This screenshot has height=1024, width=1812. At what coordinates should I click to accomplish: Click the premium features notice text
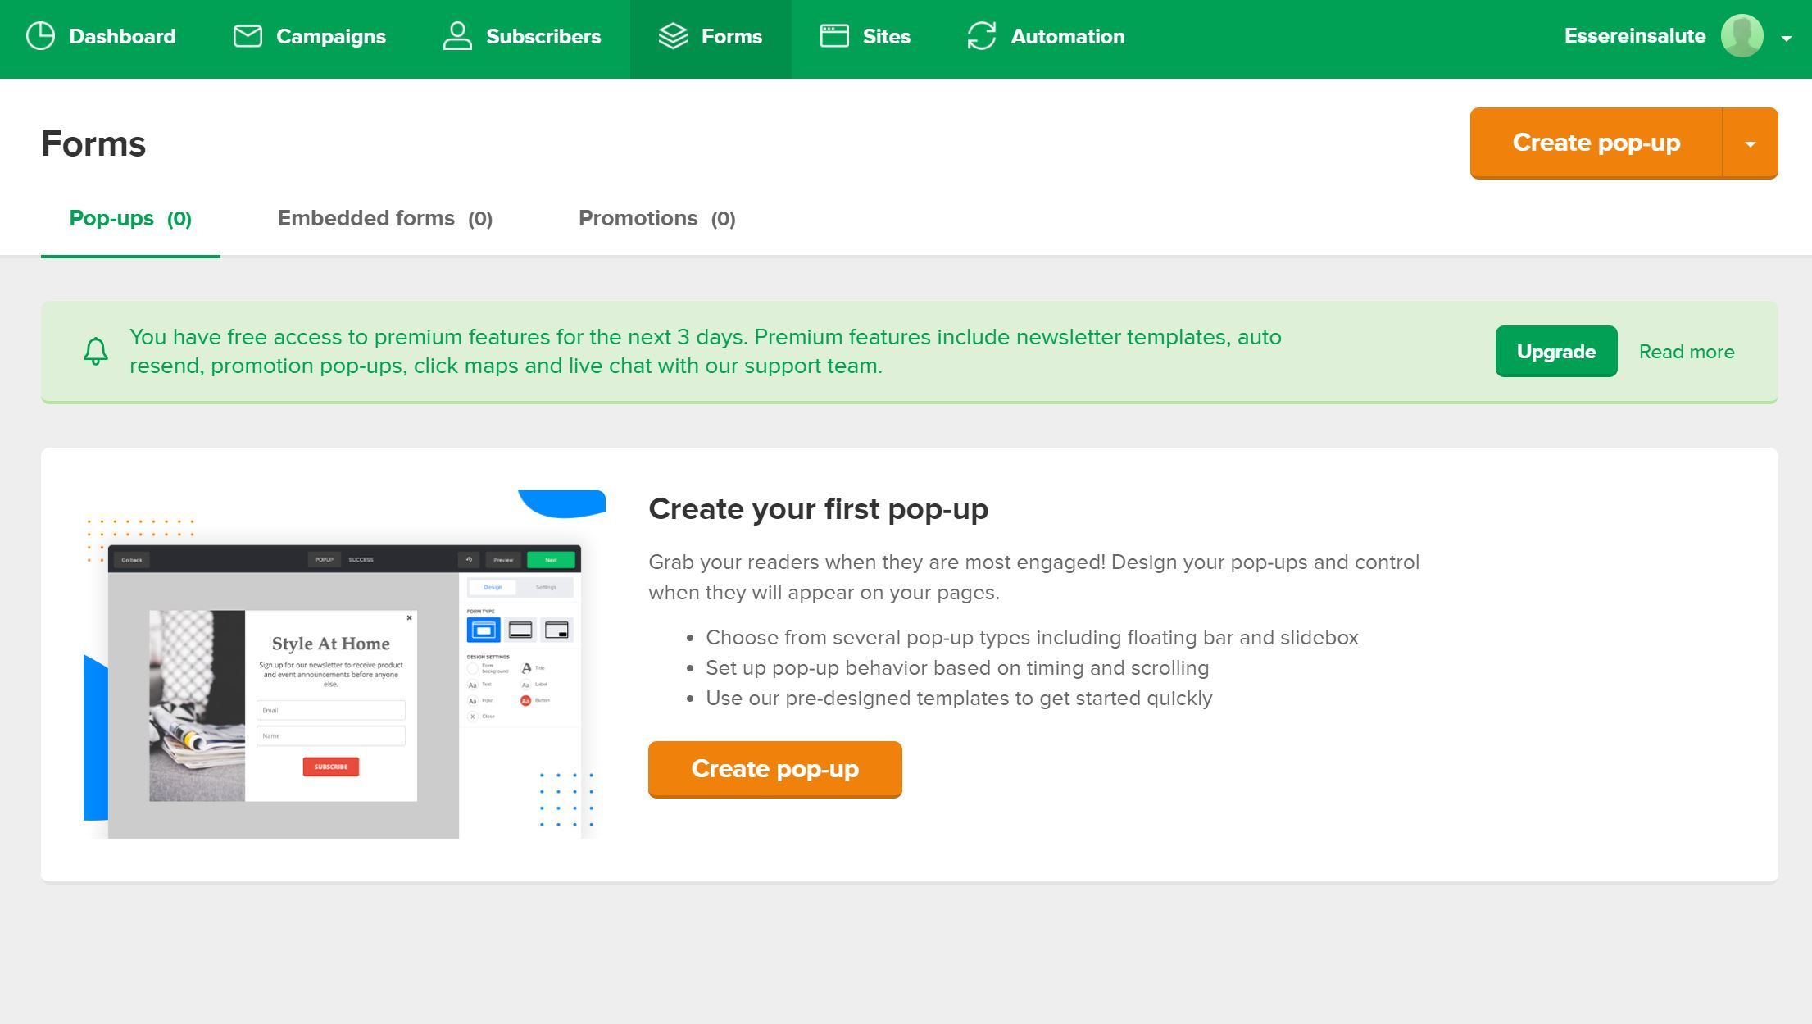pyautogui.click(x=705, y=352)
